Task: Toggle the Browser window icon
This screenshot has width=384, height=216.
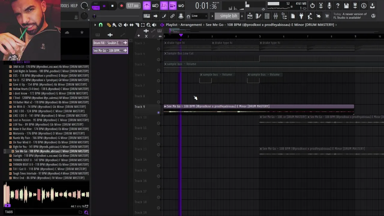Action: [284, 16]
